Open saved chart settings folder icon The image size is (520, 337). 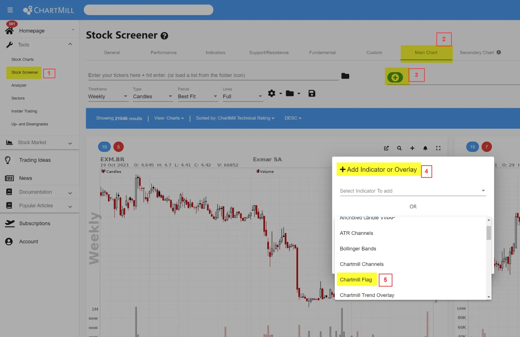click(x=290, y=93)
